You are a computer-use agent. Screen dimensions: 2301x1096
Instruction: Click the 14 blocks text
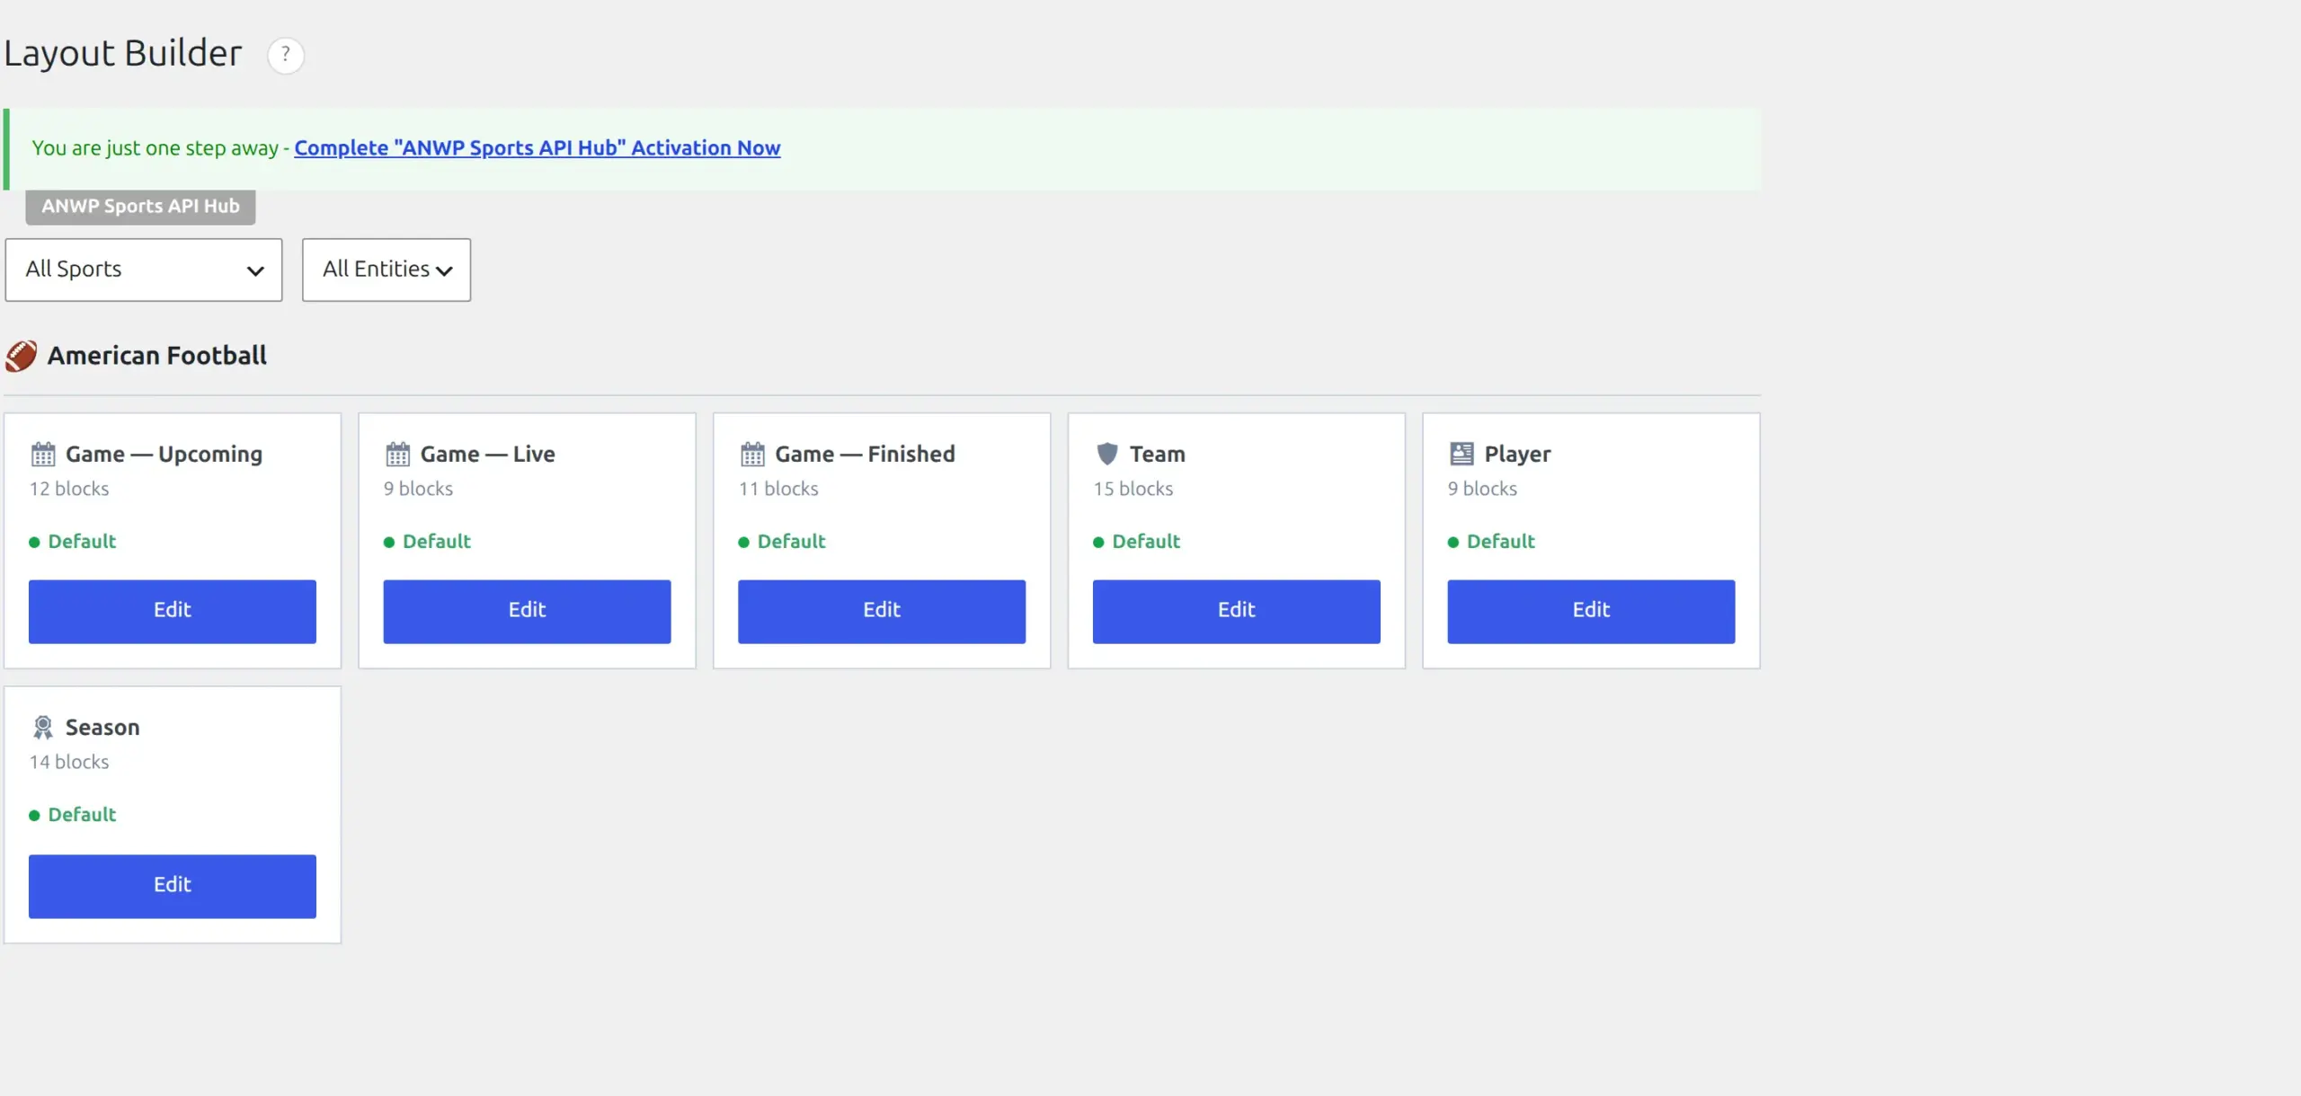69,762
